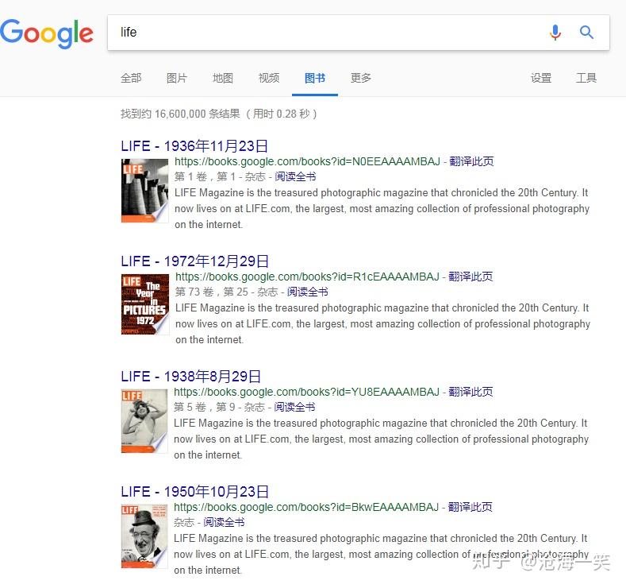Click URL books?id=R1cEAAAAMBAJ
The width and height of the screenshot is (626, 588).
click(x=307, y=277)
